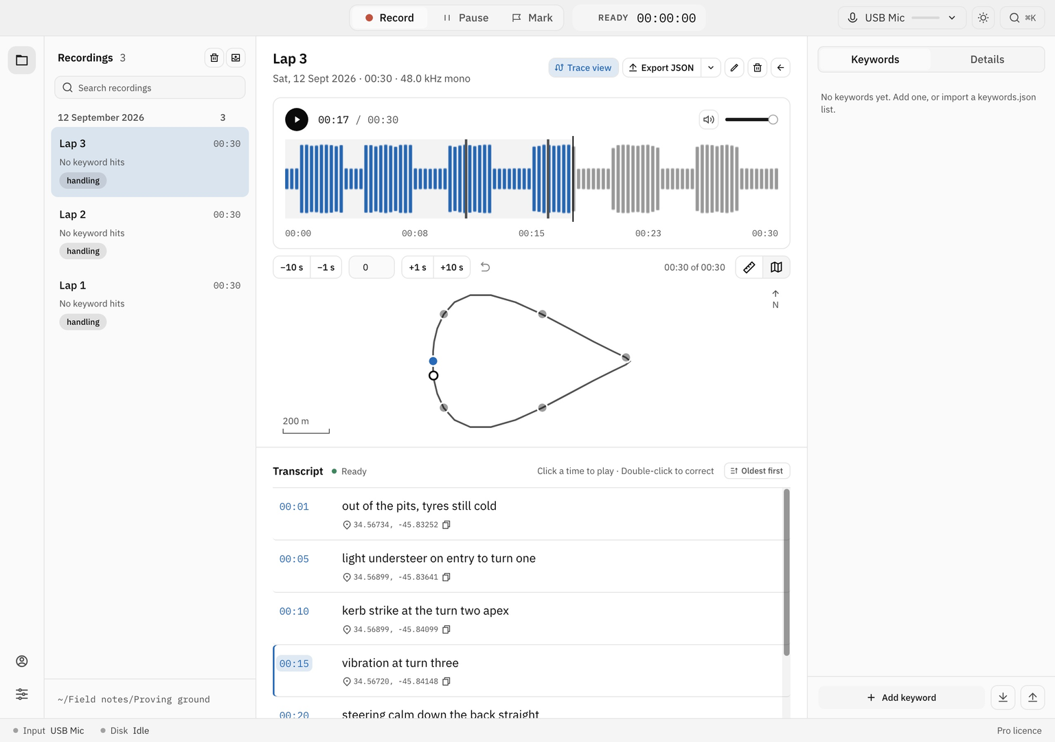Click Export JSON
This screenshot has width=1055, height=742.
(x=662, y=67)
